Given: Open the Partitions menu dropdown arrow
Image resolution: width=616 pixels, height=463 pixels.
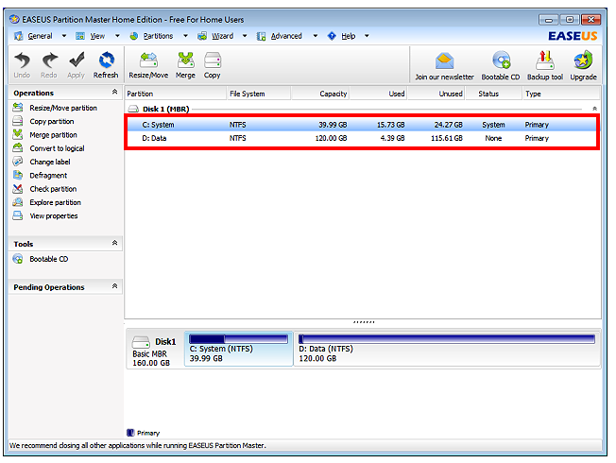Looking at the screenshot, I should click(185, 36).
